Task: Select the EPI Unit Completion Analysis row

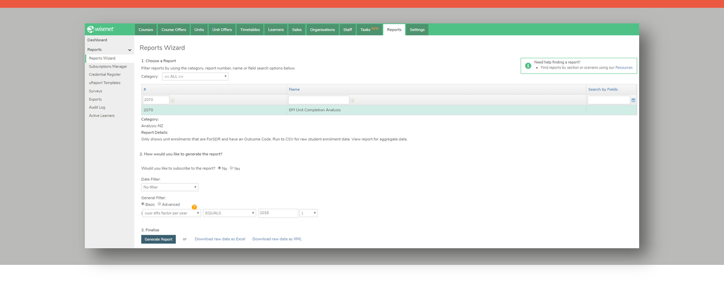Action: click(x=389, y=110)
